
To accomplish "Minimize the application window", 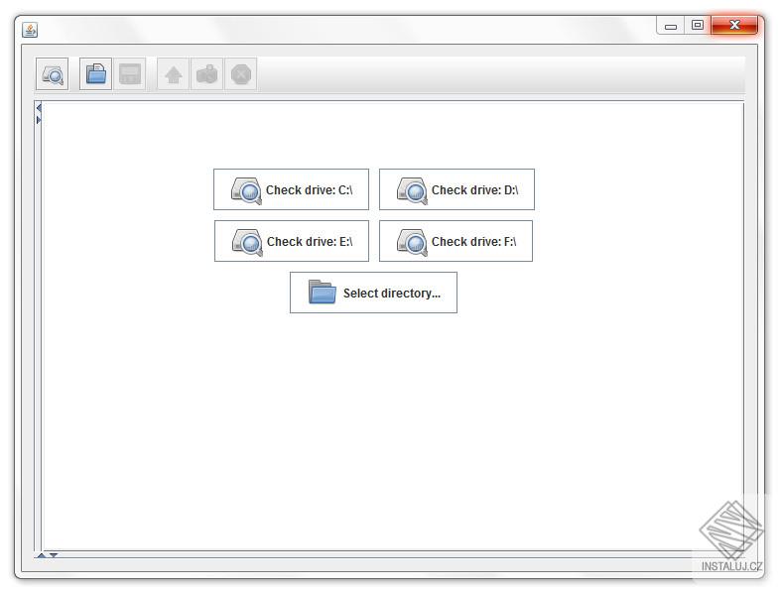I will (671, 25).
